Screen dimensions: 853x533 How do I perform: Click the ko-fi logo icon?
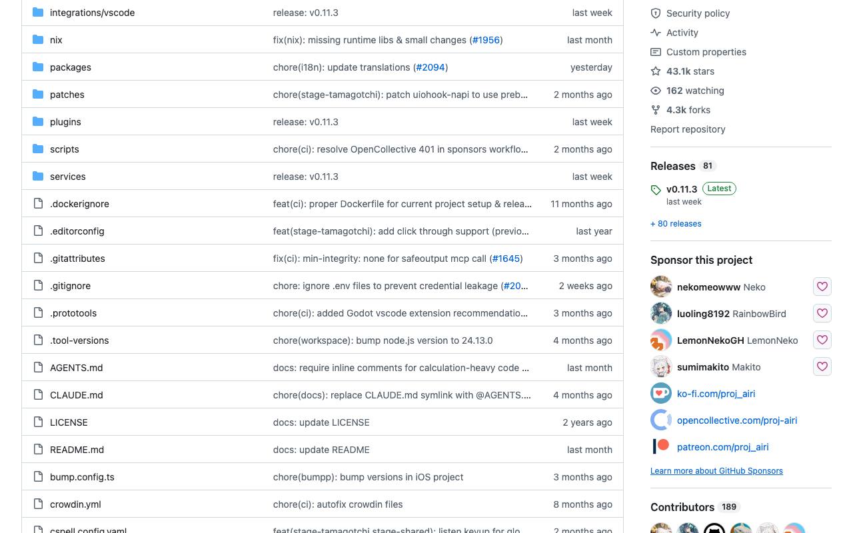point(661,393)
